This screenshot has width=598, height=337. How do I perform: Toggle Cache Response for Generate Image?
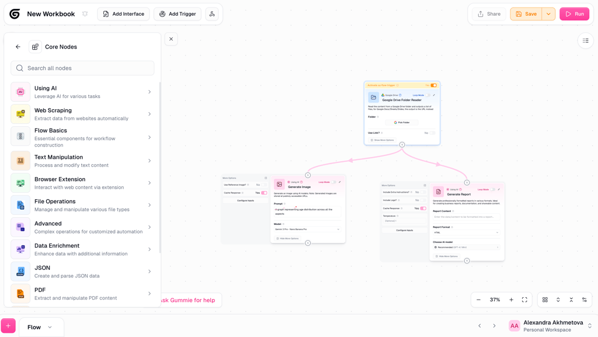(265, 193)
